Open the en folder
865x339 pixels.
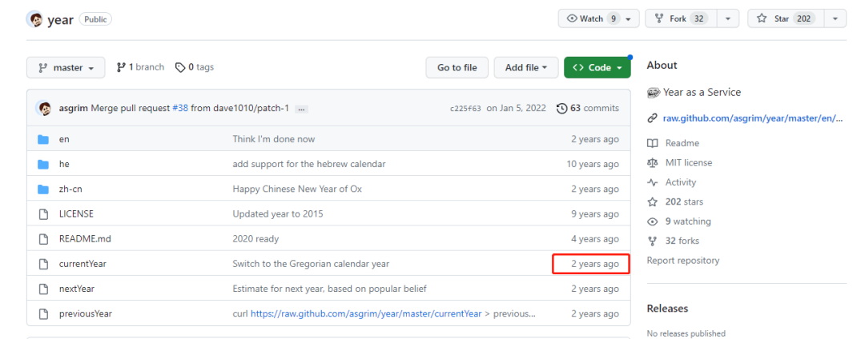tap(64, 139)
